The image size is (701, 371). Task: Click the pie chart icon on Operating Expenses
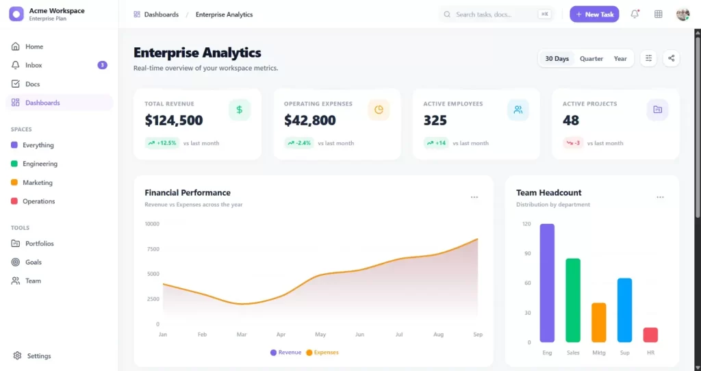pos(379,110)
